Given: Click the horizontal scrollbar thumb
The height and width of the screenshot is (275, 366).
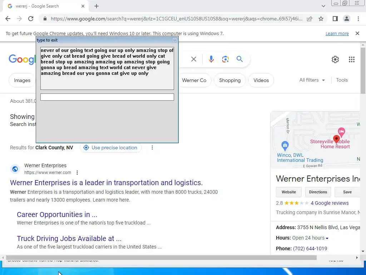Looking at the screenshot, I should click(x=161, y=258).
